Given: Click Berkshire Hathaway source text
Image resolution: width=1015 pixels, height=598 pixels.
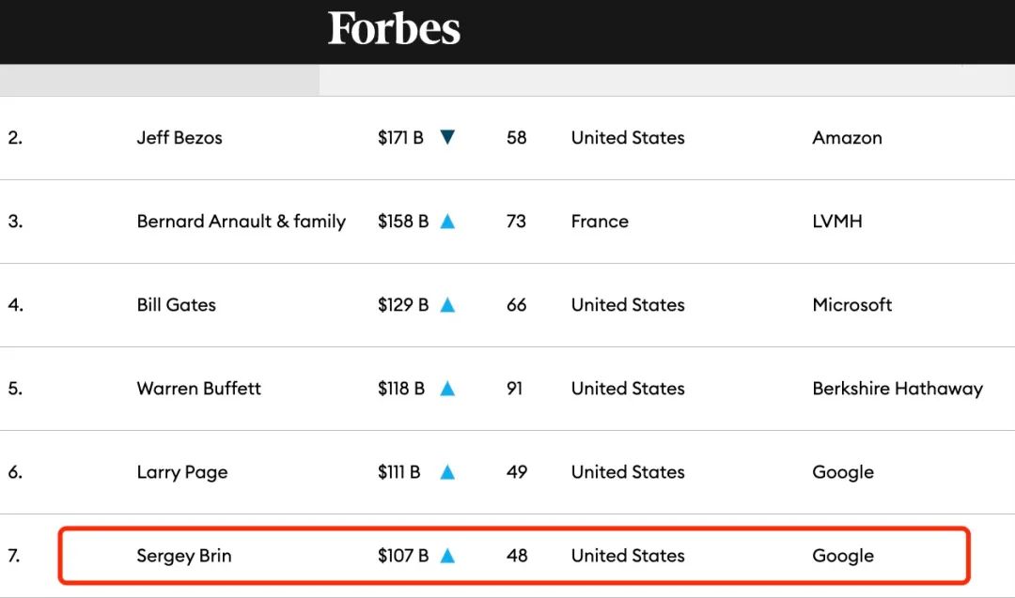Looking at the screenshot, I should pos(898,389).
